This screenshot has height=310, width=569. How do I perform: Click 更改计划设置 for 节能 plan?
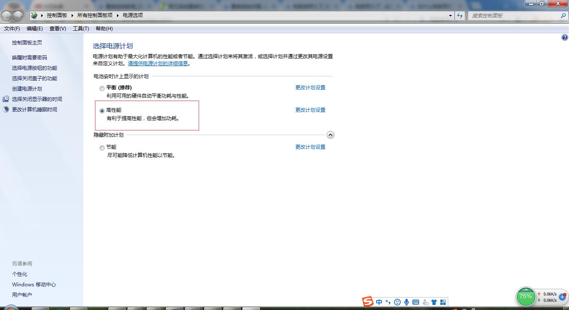pos(310,147)
